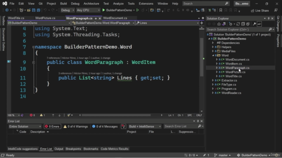The width and height of the screenshot is (282, 158).
Task: Open the BuilderPatternDemo project scope dropdown
Action: point(39,23)
